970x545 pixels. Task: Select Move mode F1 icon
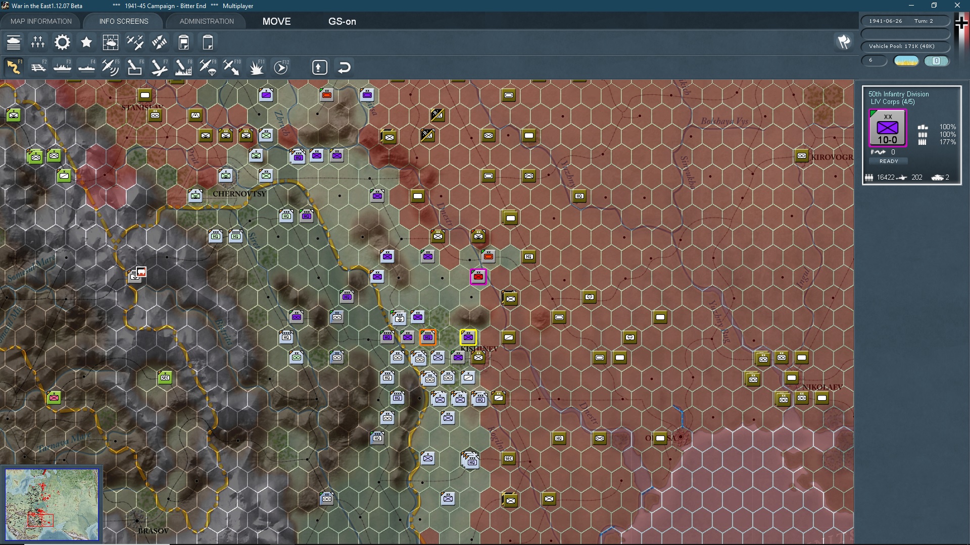point(14,67)
